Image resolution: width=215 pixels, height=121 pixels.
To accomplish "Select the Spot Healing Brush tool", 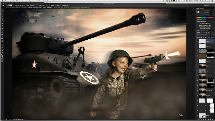I will pos(2,23).
